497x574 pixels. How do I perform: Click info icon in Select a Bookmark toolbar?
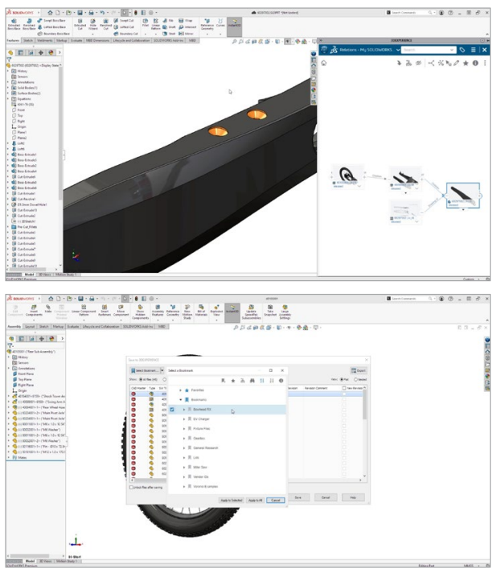click(282, 379)
